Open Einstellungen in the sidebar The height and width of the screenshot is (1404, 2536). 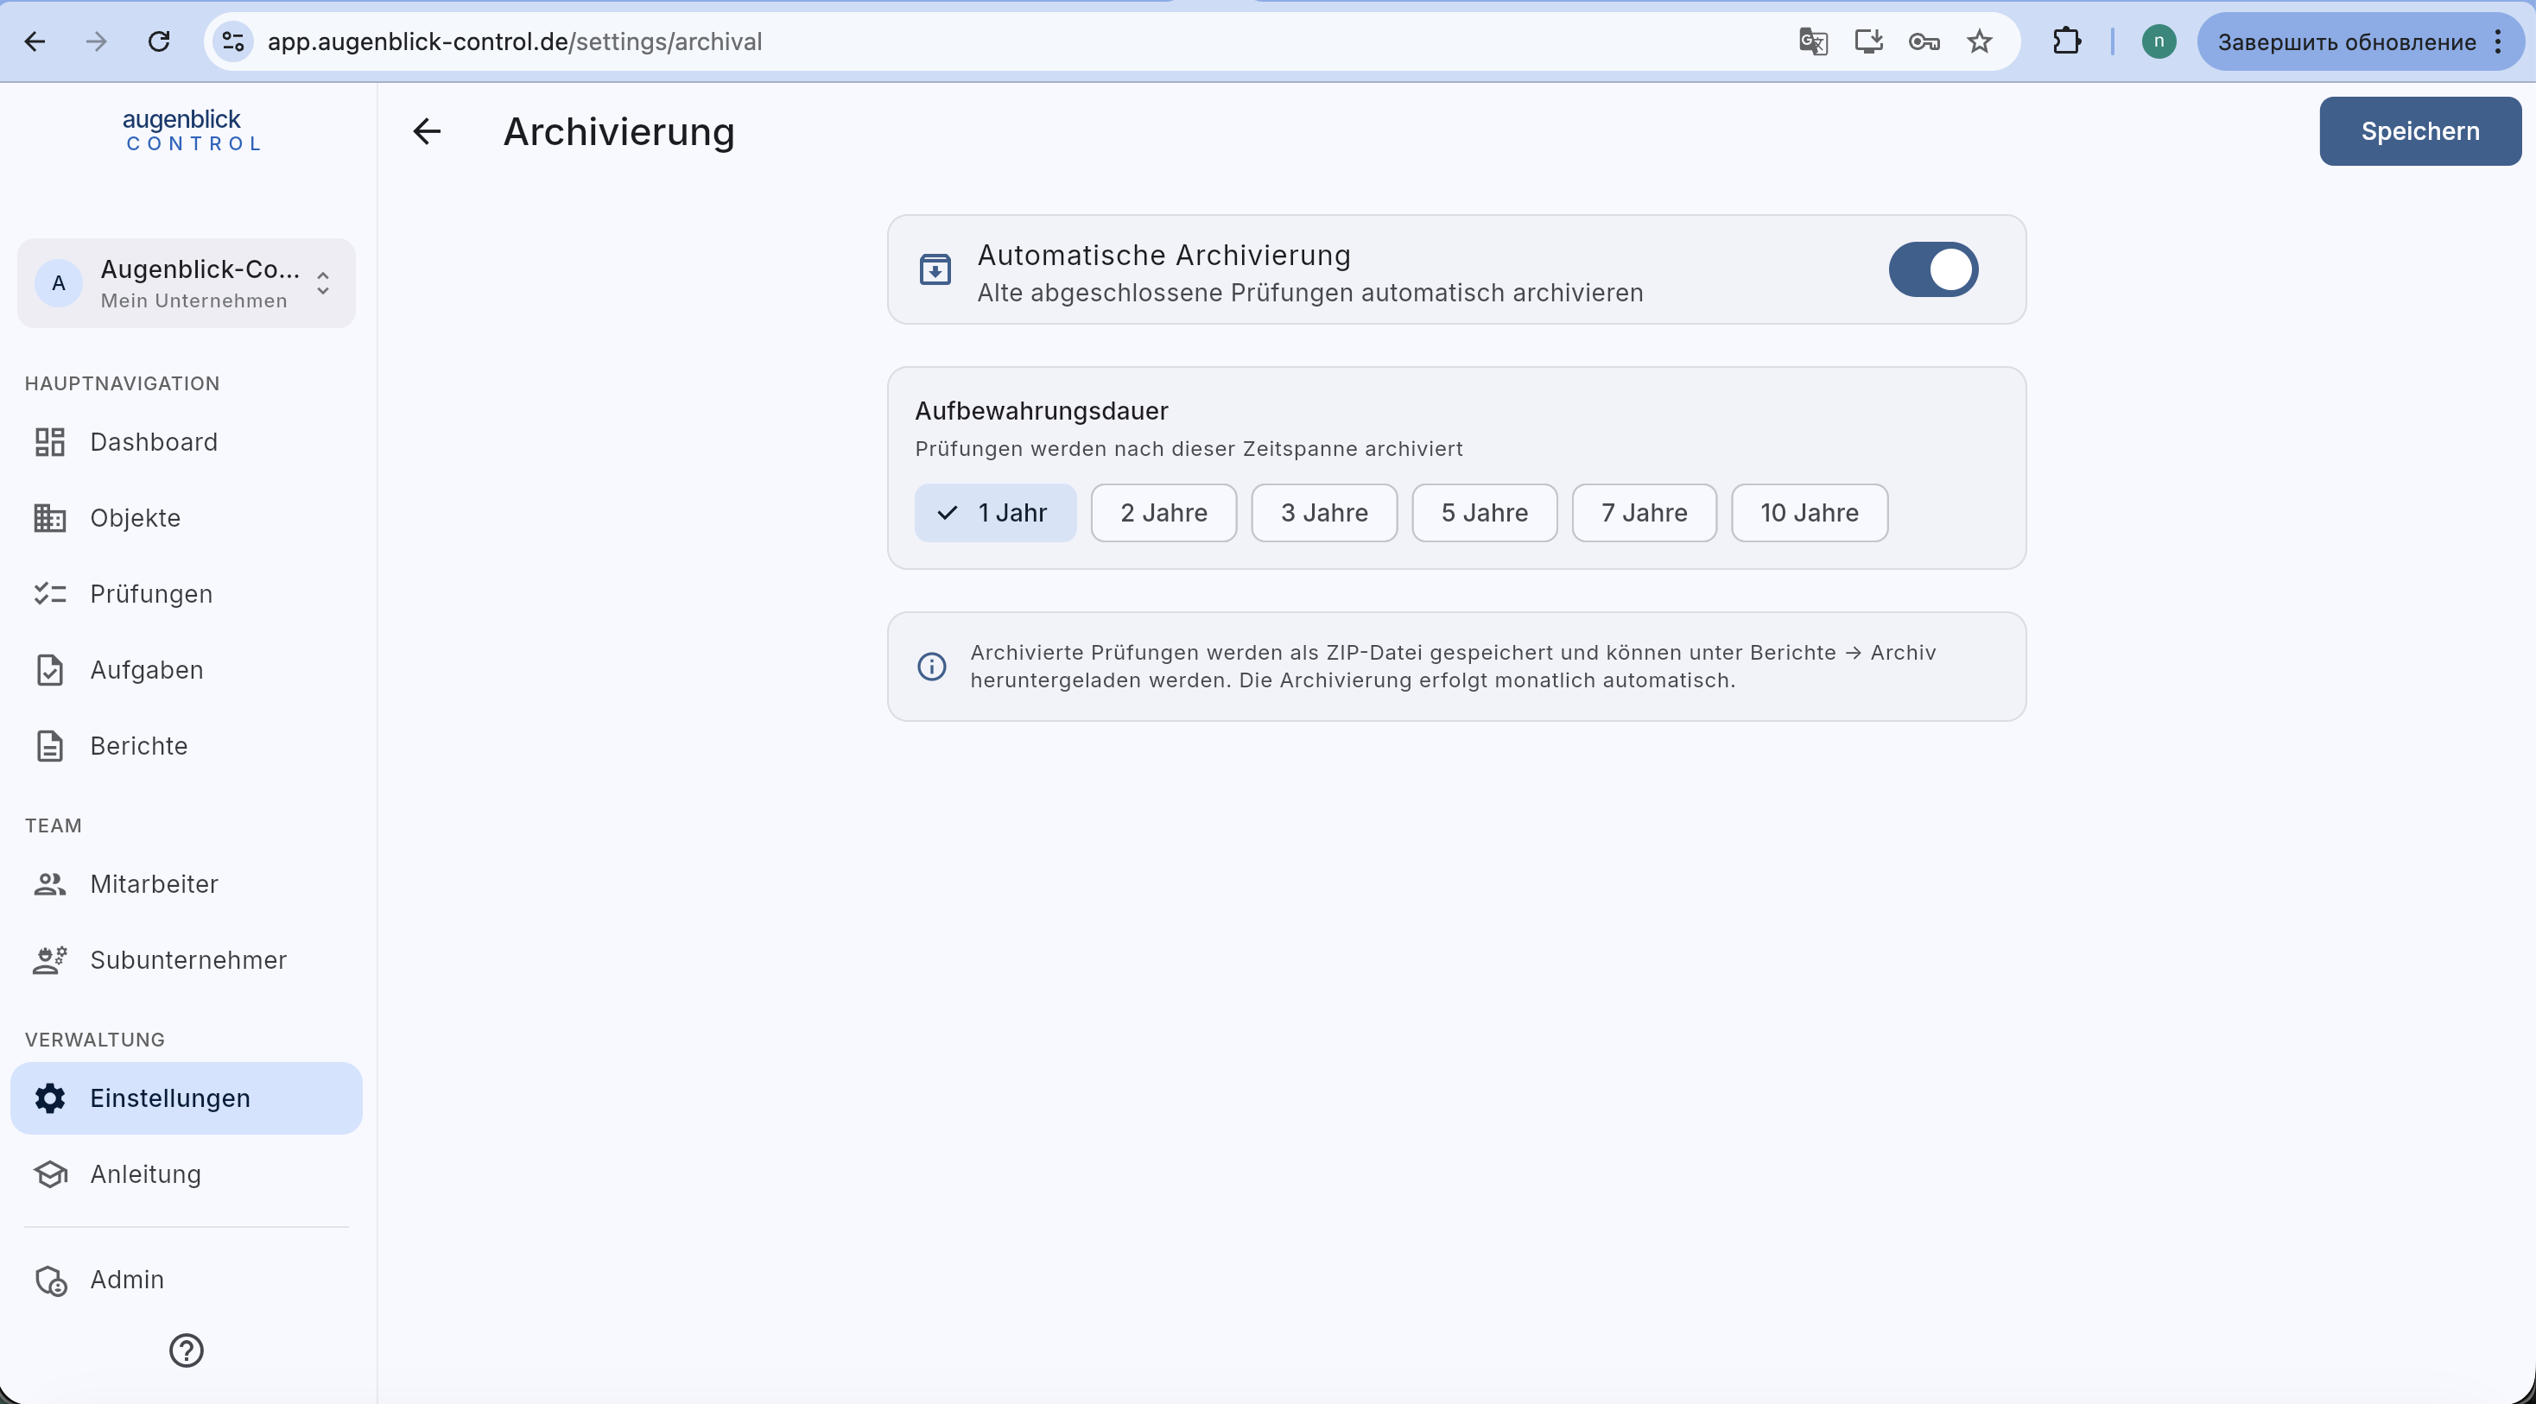(186, 1098)
